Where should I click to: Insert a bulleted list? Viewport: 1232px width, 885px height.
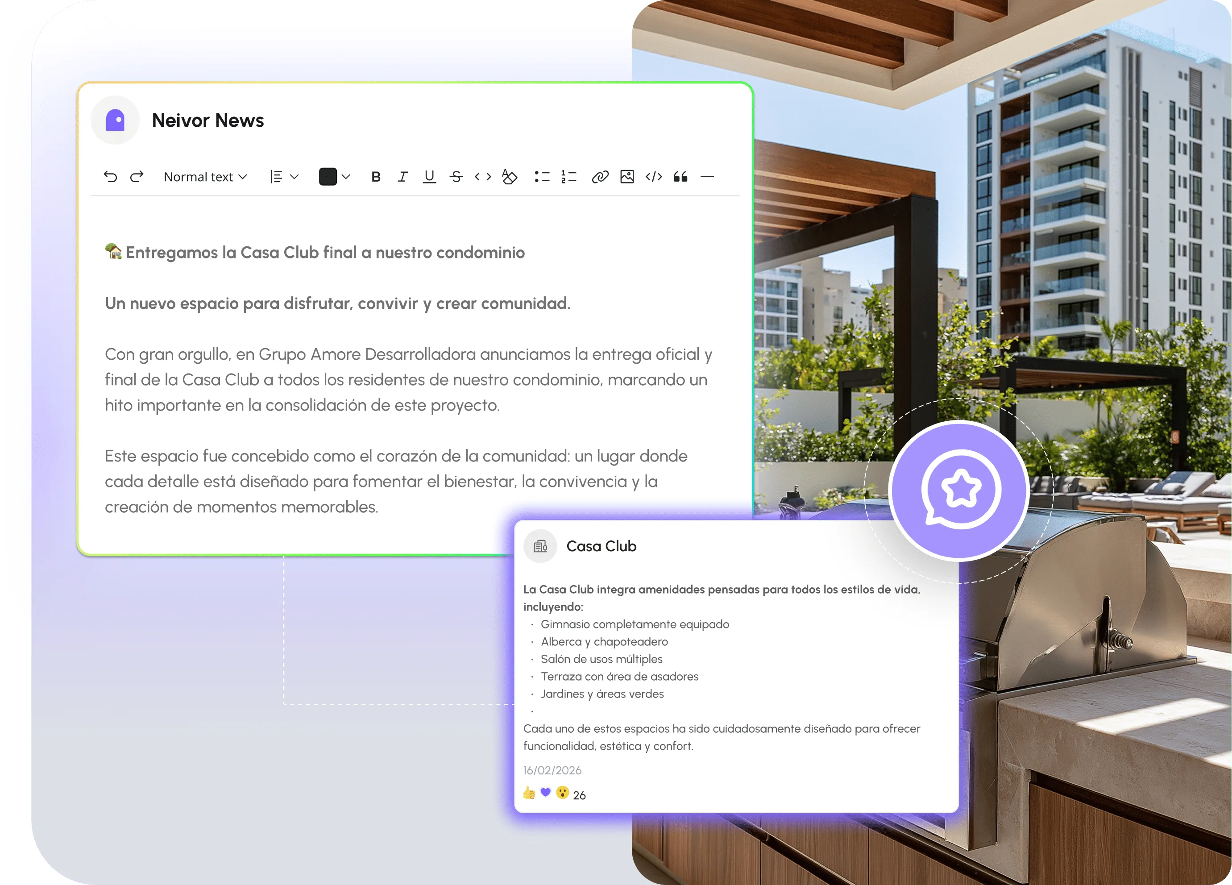[542, 177]
